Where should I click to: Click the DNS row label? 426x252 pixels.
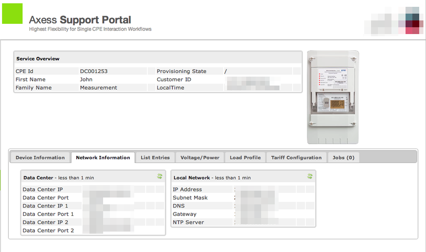[178, 206]
